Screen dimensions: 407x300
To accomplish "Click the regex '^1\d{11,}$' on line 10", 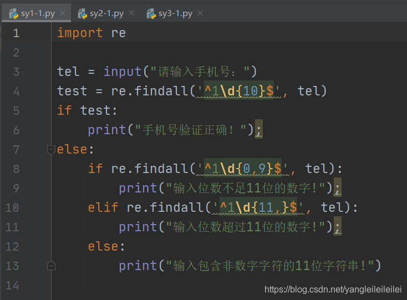I will point(258,207).
